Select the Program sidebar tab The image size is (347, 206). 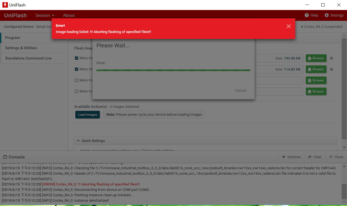click(34, 38)
